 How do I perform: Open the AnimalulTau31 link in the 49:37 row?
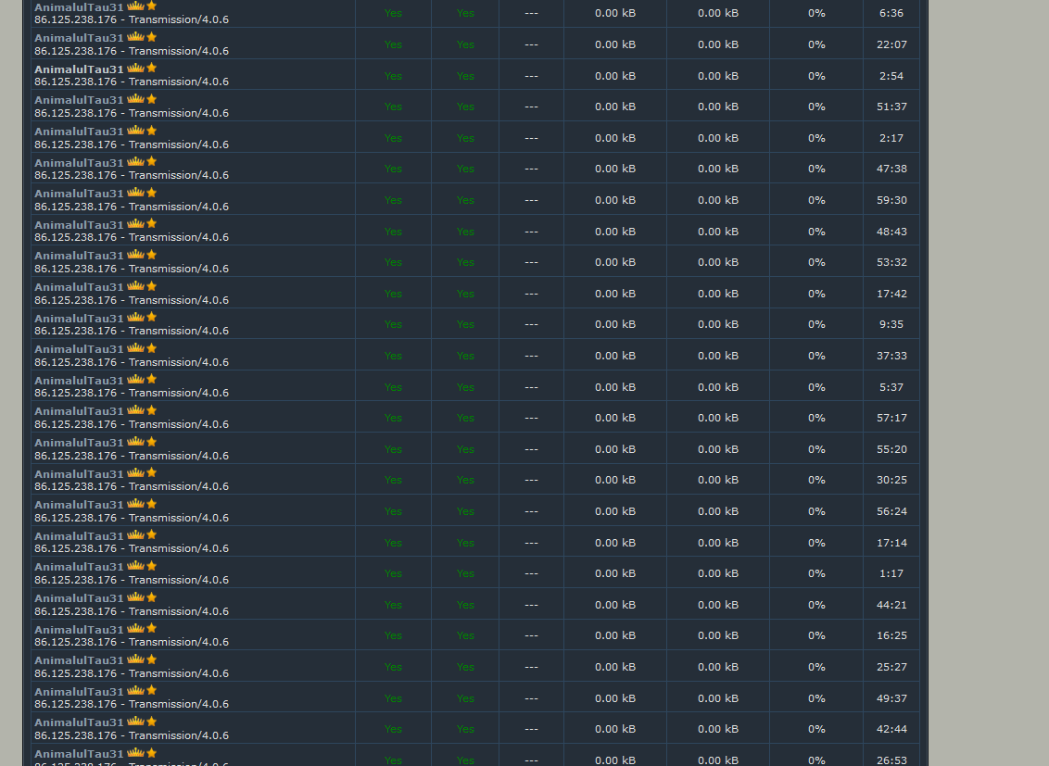(79, 692)
